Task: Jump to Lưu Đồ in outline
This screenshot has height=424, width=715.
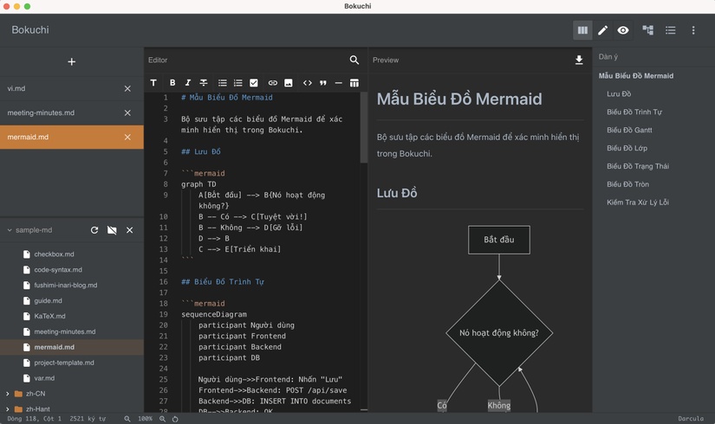Action: pos(619,93)
